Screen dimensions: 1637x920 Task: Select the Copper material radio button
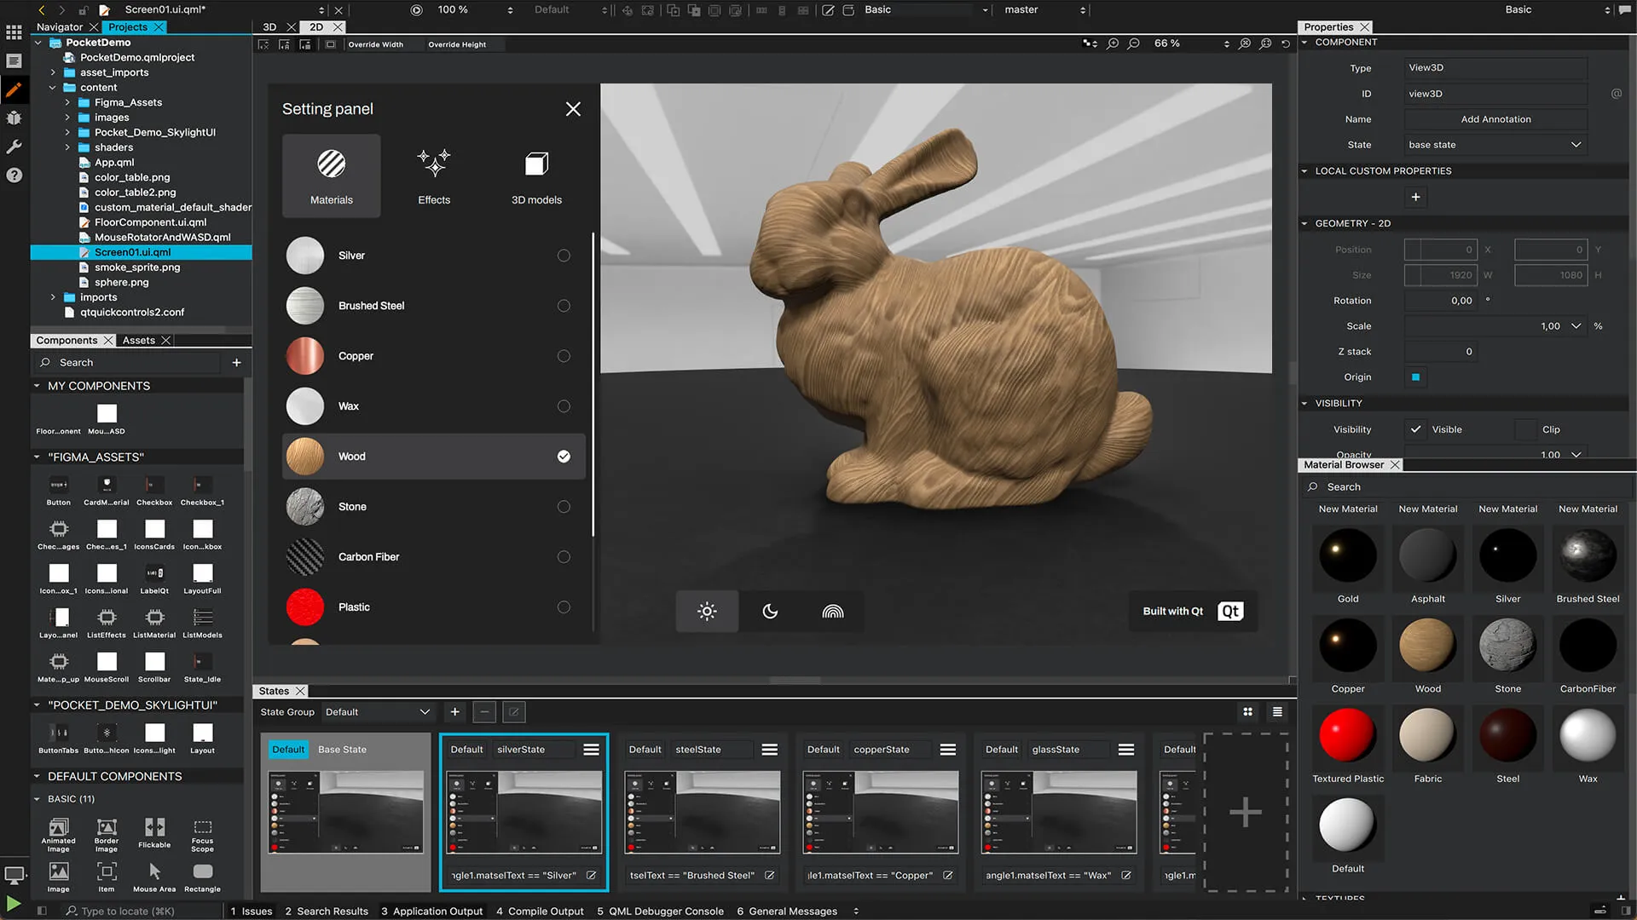(564, 356)
